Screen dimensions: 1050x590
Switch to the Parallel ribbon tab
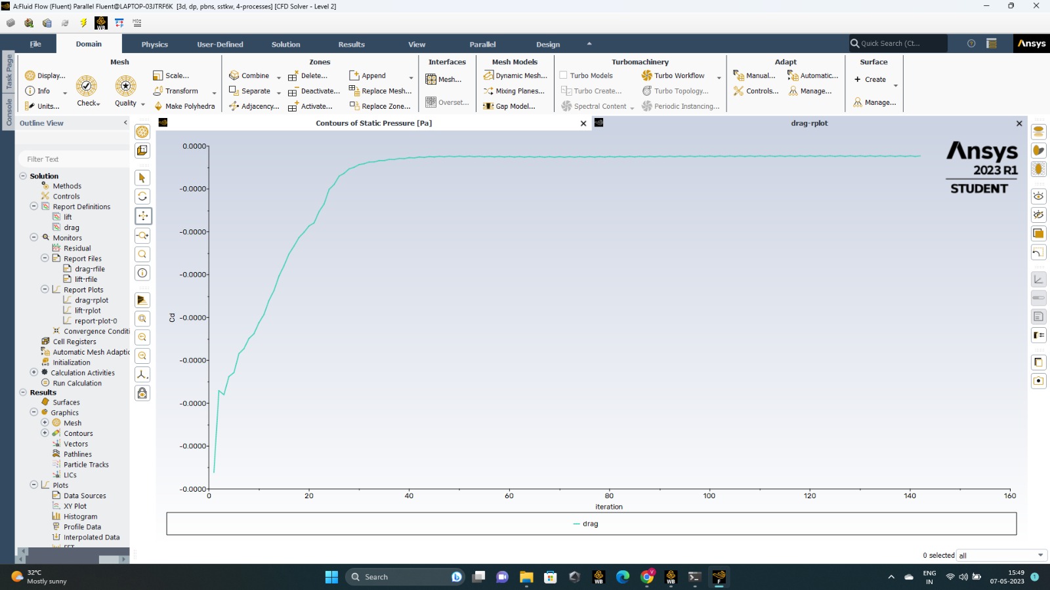pos(482,45)
